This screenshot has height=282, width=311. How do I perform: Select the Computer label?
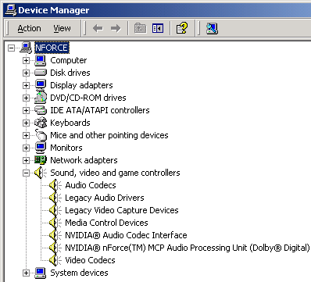[x=69, y=60]
